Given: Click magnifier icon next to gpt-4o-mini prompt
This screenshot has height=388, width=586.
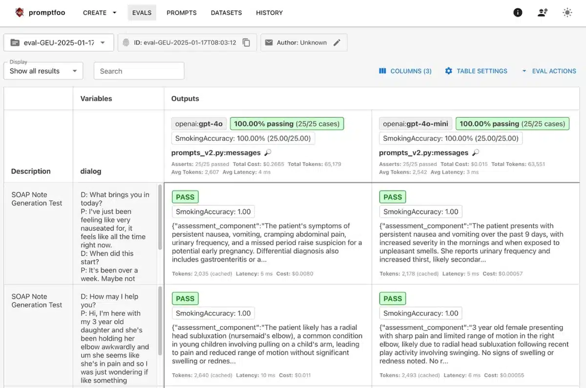Looking at the screenshot, I should point(476,153).
